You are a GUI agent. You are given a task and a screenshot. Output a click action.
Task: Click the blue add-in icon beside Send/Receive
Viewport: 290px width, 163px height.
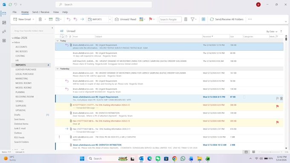203,19
